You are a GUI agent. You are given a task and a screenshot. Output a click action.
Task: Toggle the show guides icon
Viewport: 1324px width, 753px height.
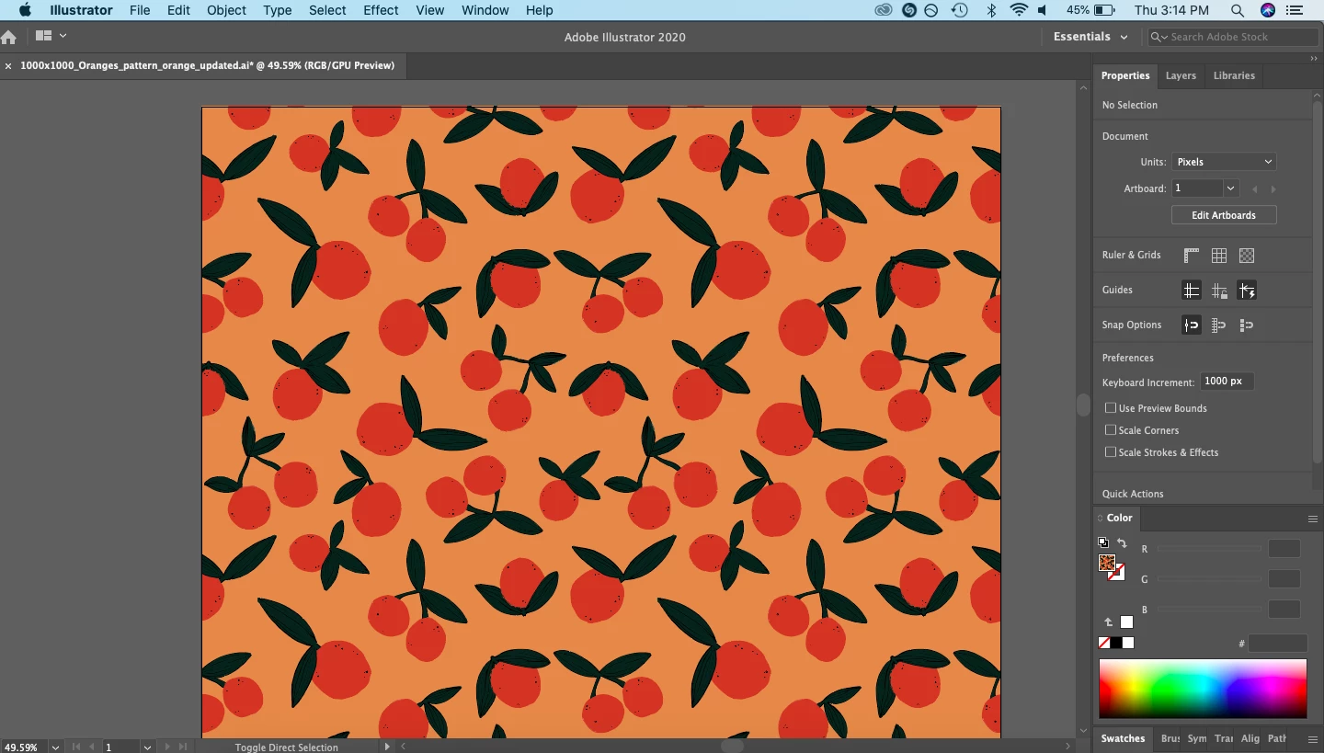[x=1192, y=291]
